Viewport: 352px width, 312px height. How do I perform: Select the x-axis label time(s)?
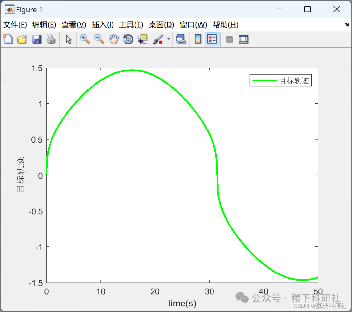(182, 304)
